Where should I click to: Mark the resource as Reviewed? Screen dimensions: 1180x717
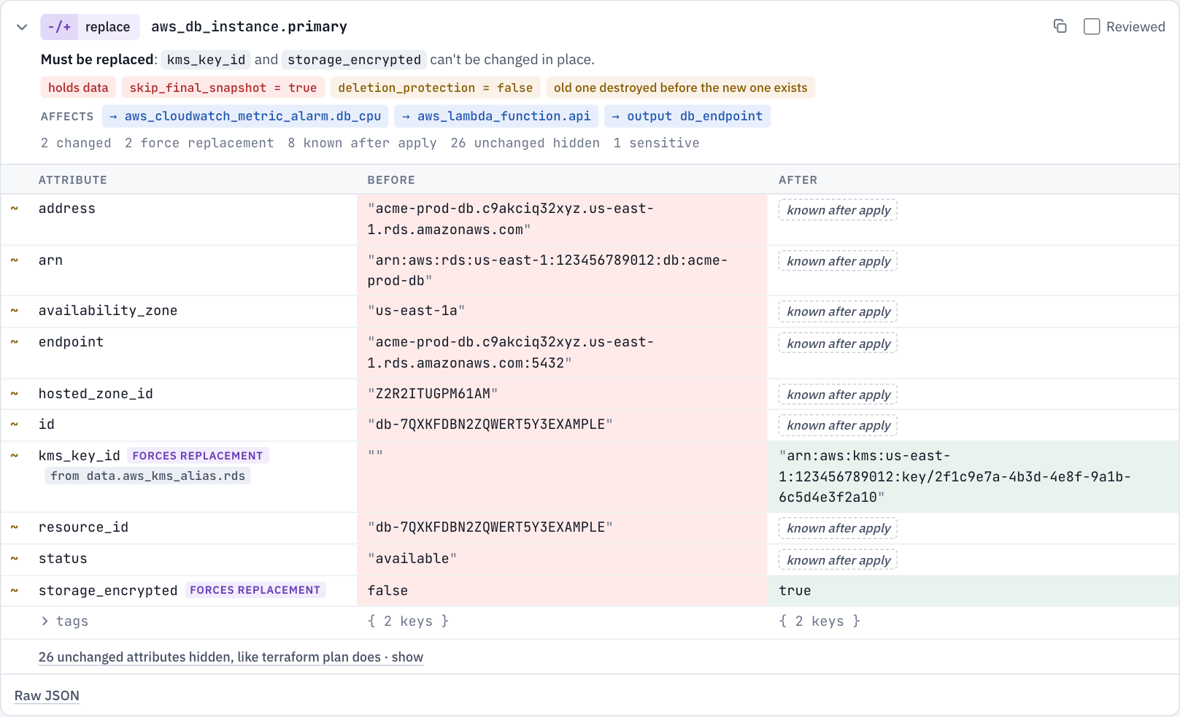click(1092, 27)
